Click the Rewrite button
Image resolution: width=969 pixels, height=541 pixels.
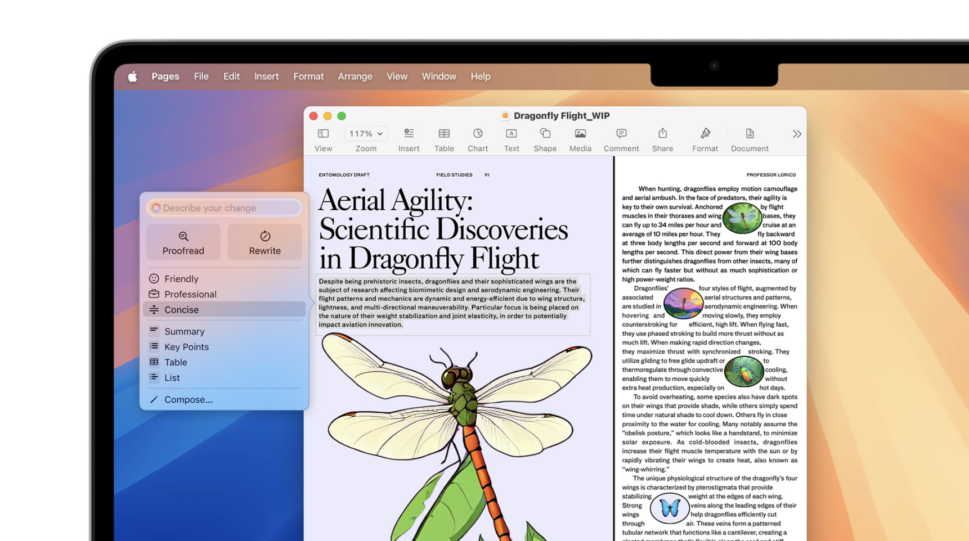(x=265, y=242)
